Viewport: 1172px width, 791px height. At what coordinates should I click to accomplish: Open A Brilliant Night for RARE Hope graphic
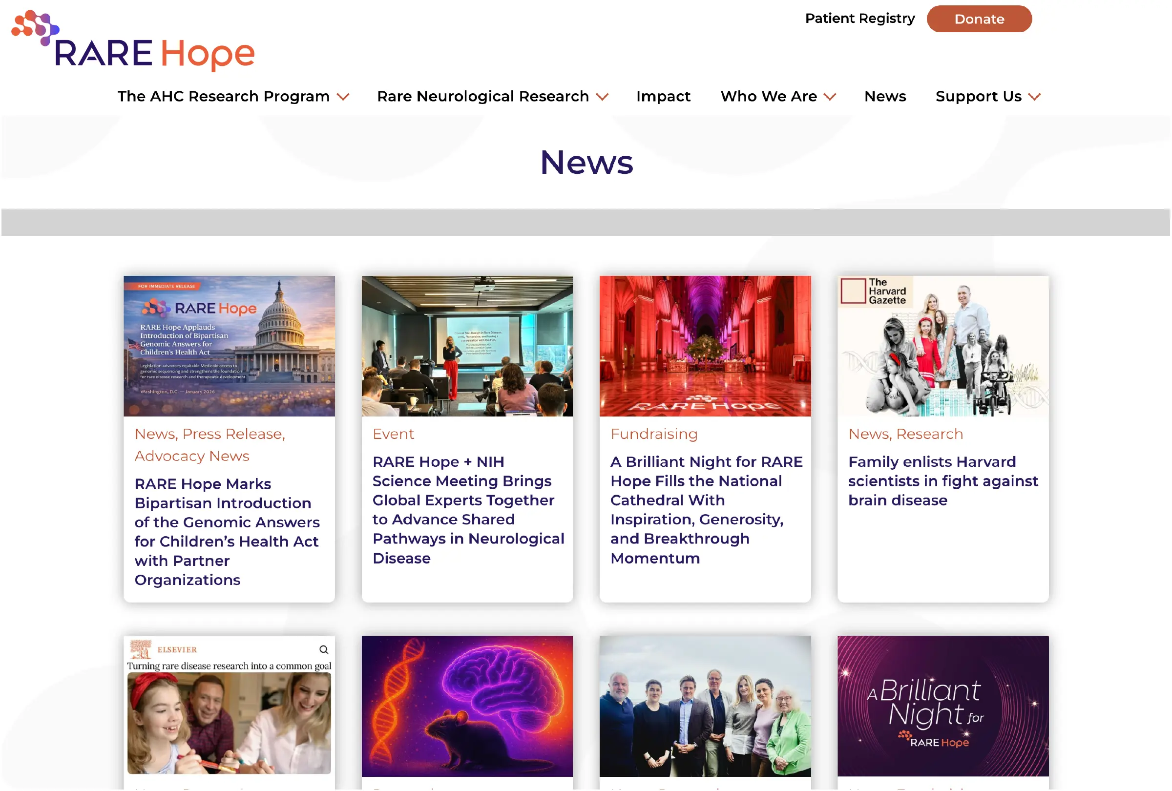943,706
